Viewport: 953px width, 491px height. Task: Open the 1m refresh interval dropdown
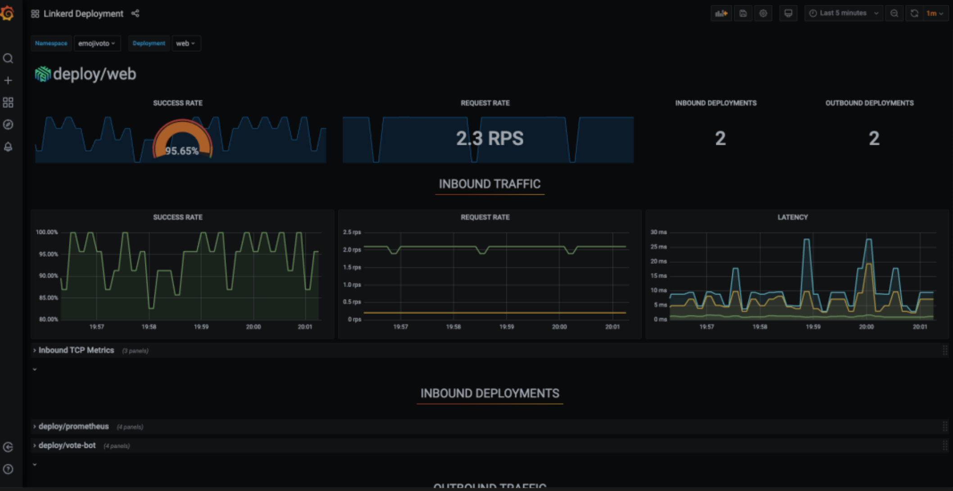pyautogui.click(x=935, y=13)
